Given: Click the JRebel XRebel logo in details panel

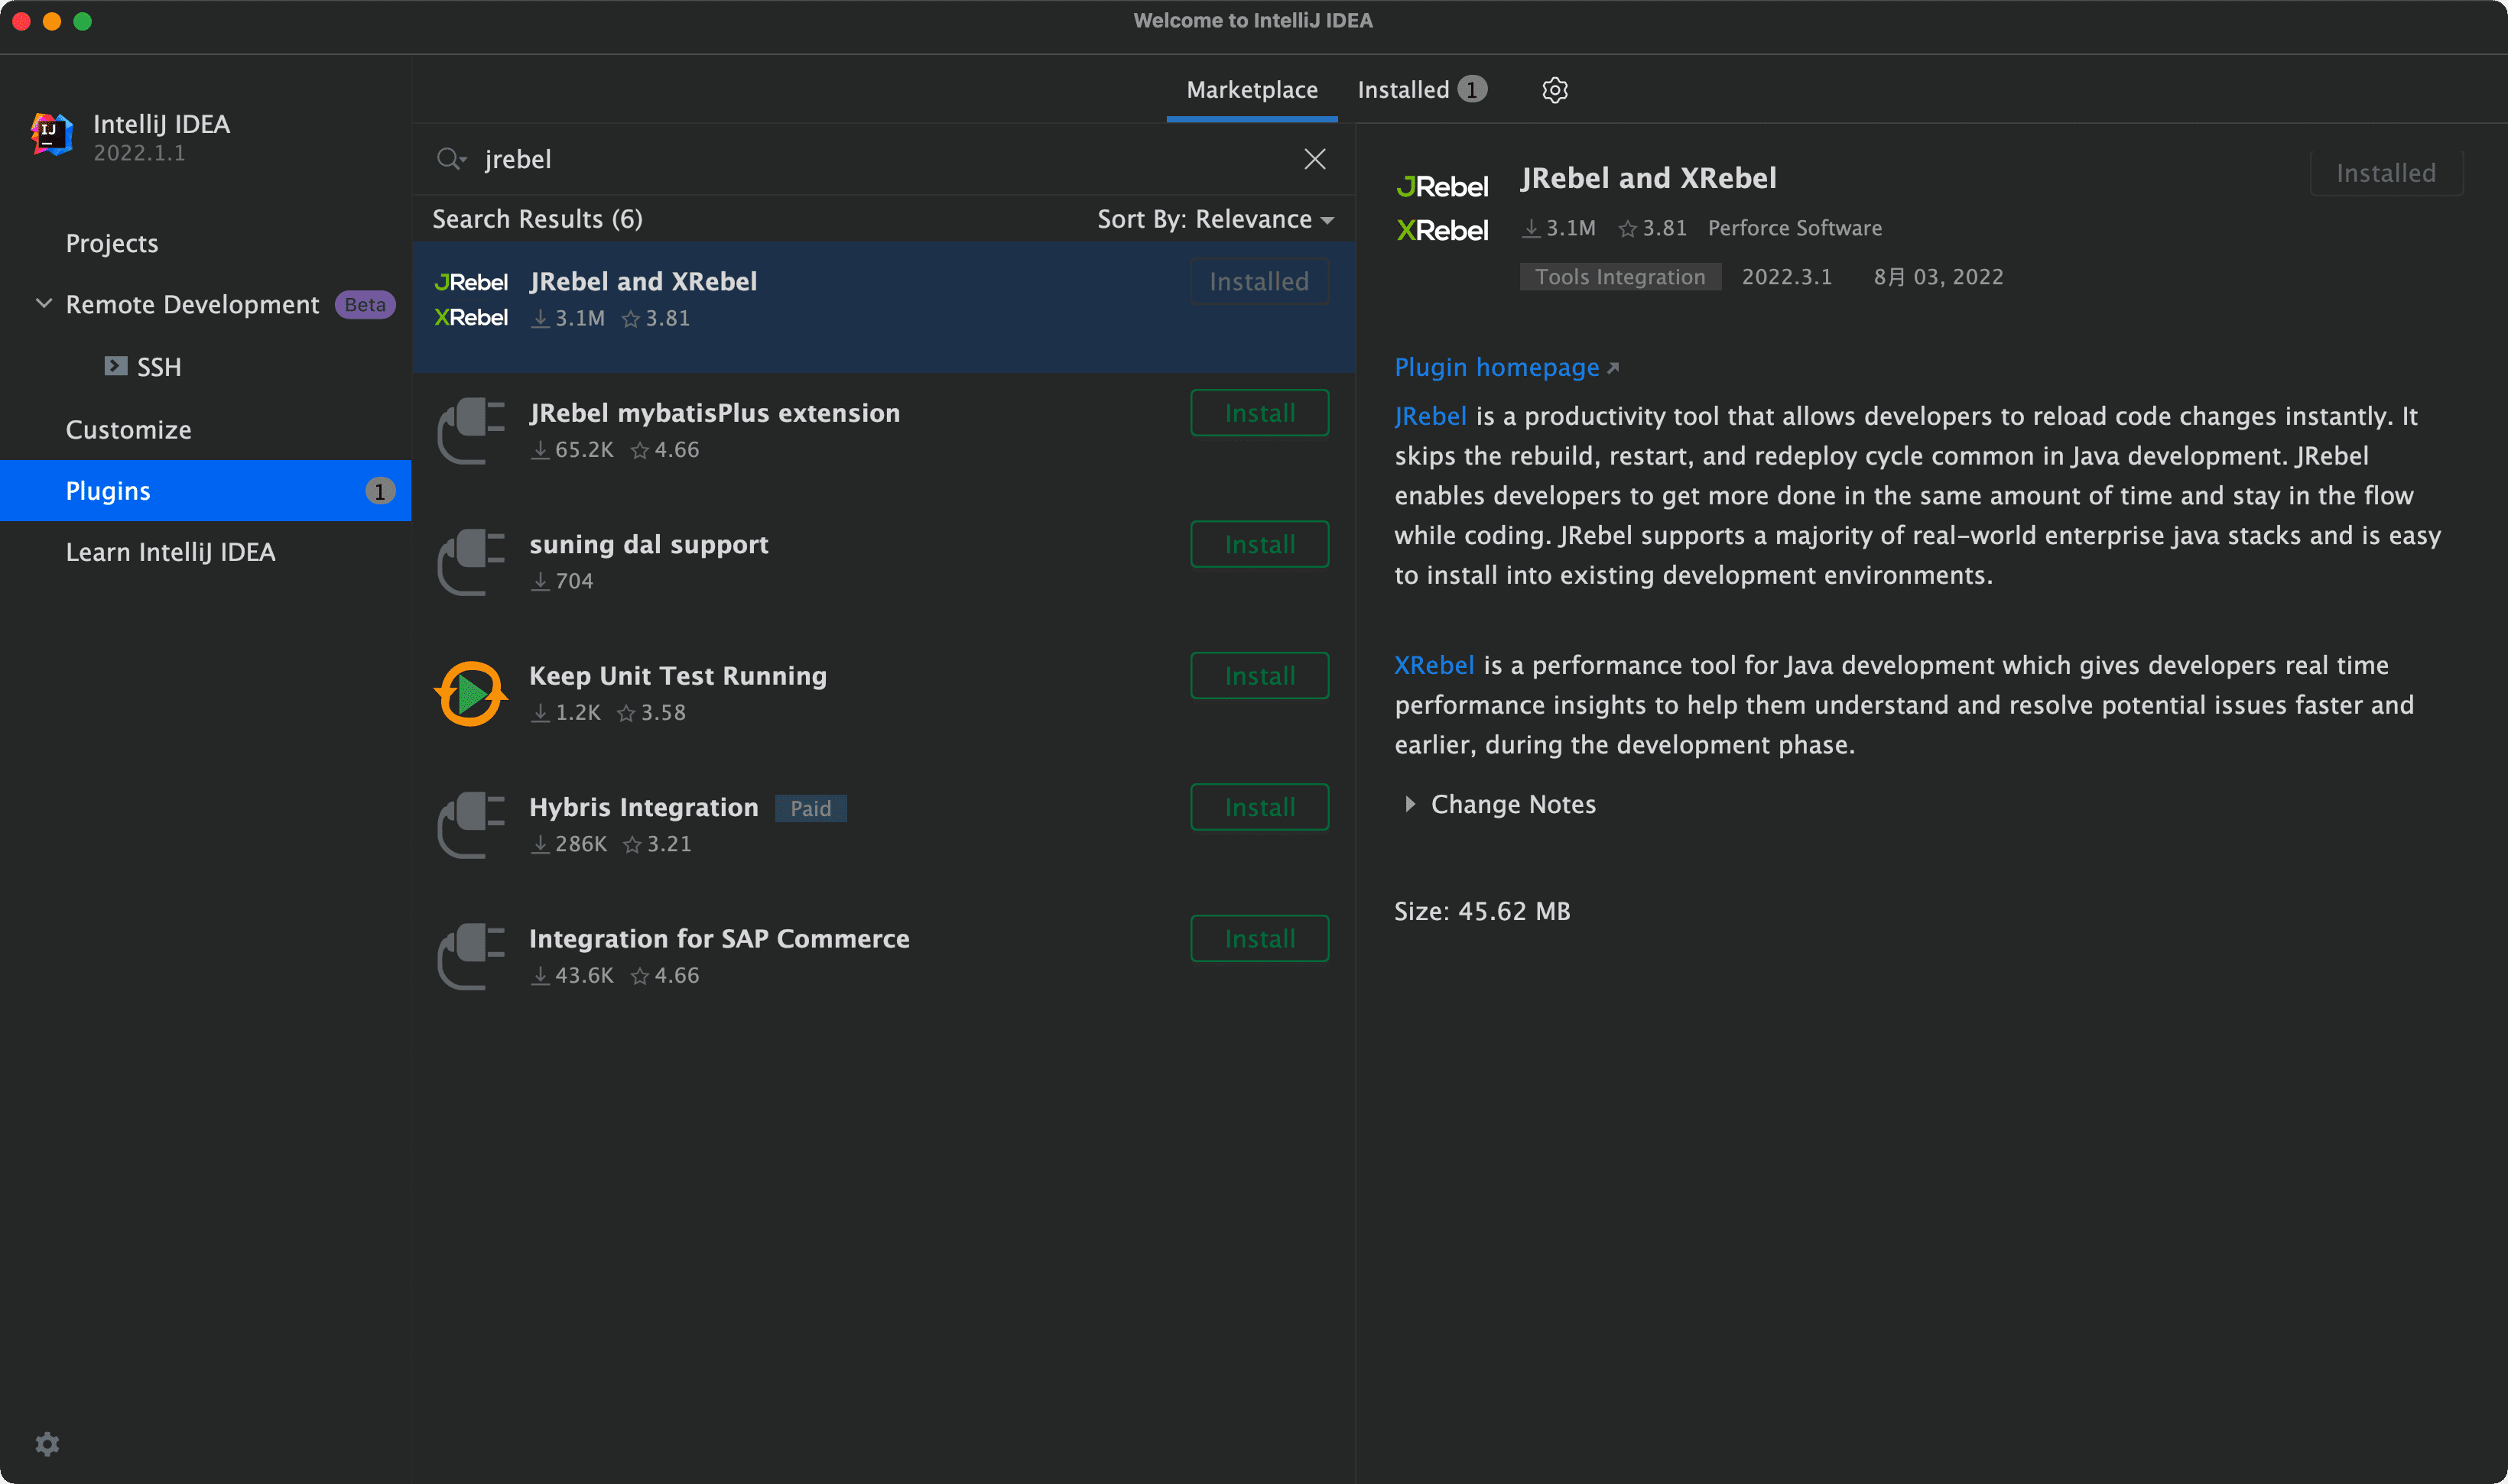Looking at the screenshot, I should [1441, 208].
